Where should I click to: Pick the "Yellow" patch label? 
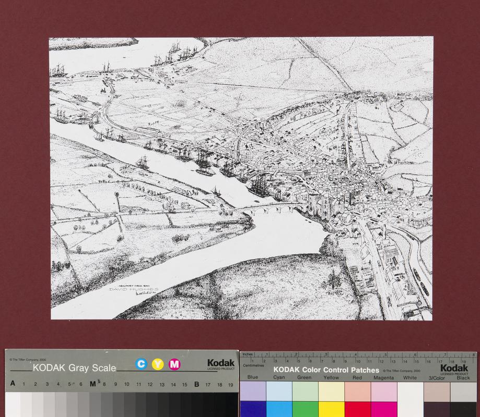332,377
